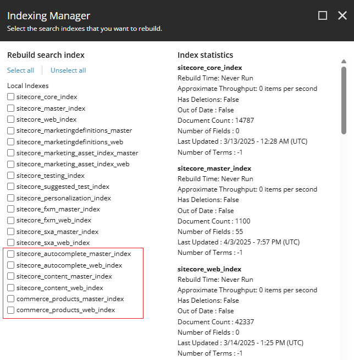Close the Indexing Manager dialog
The width and height of the screenshot is (354, 360).
pyautogui.click(x=342, y=16)
